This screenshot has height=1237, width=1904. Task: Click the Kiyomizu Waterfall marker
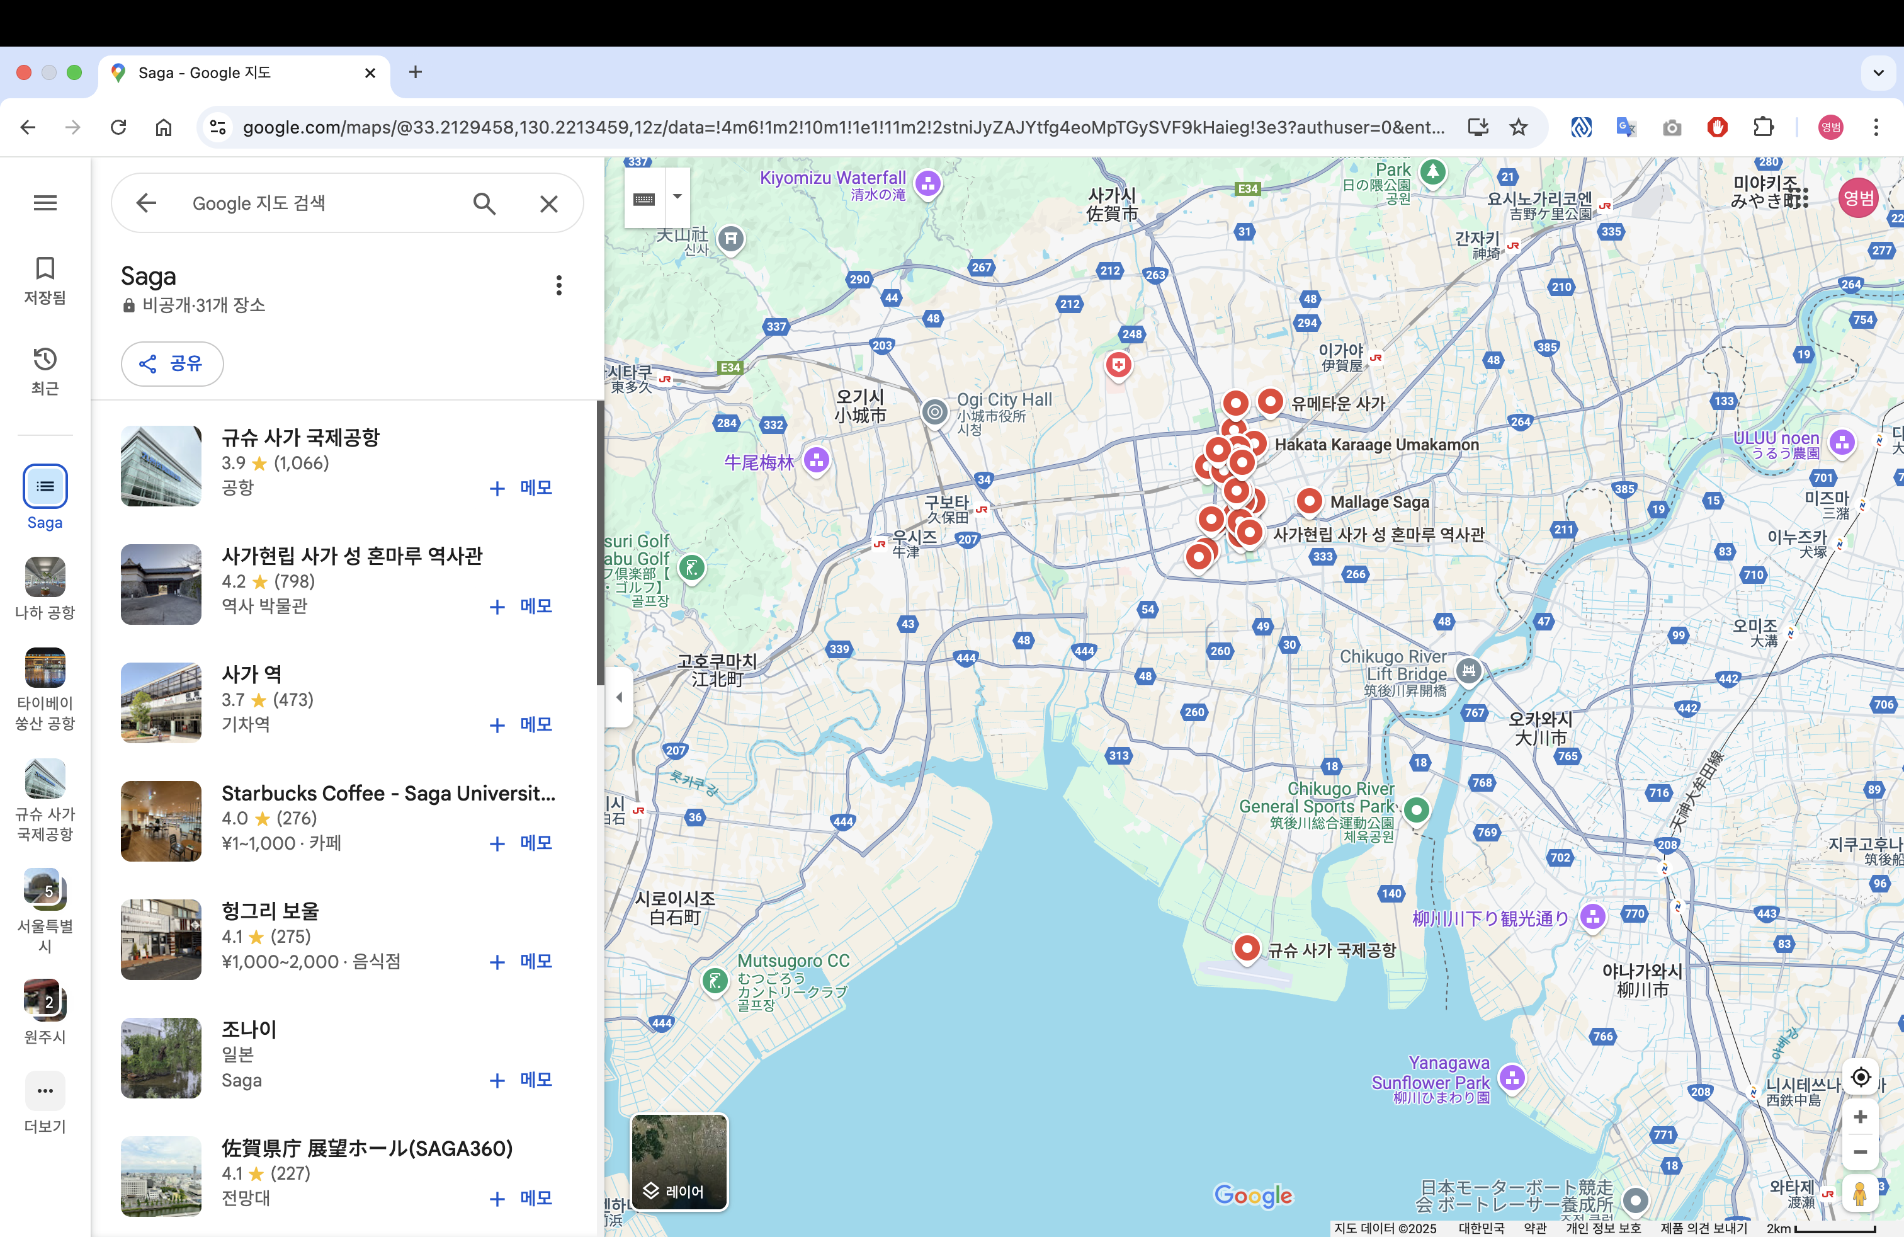(x=928, y=184)
